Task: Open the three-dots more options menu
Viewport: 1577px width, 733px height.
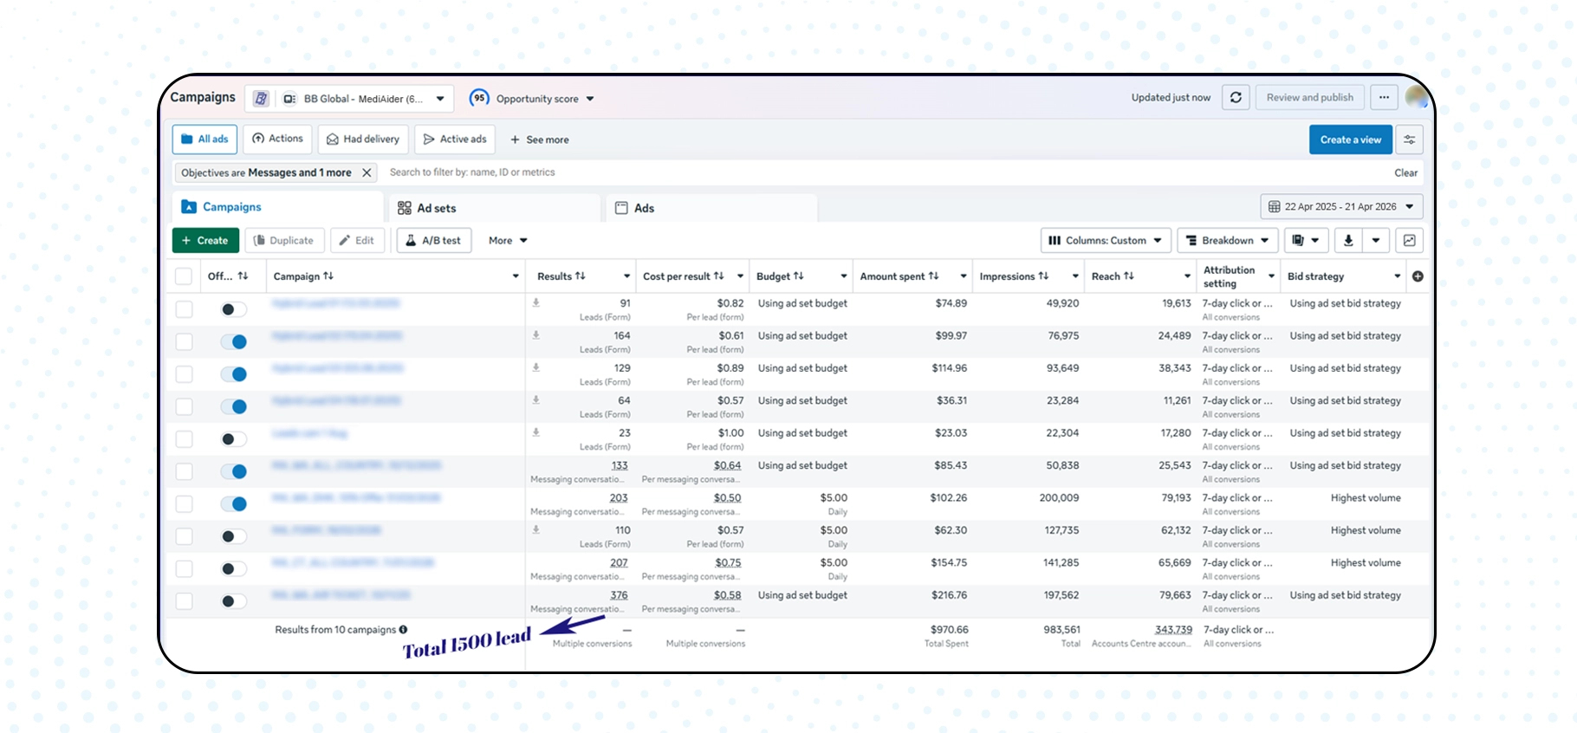Action: coord(1384,98)
